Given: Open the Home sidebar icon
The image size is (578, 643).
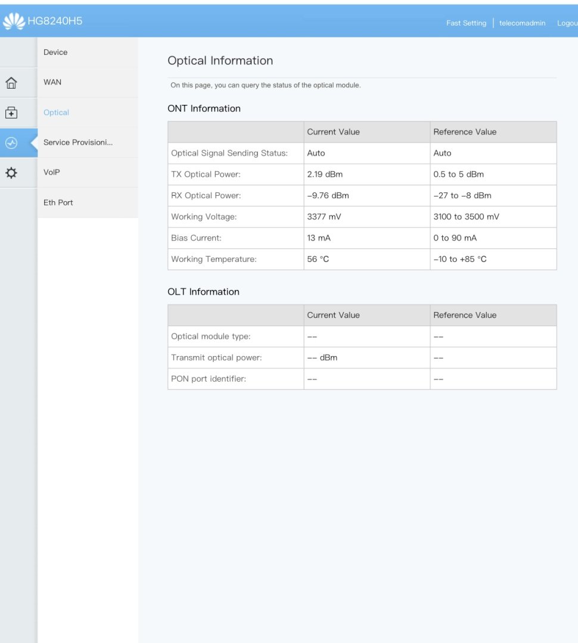Looking at the screenshot, I should (x=11, y=83).
